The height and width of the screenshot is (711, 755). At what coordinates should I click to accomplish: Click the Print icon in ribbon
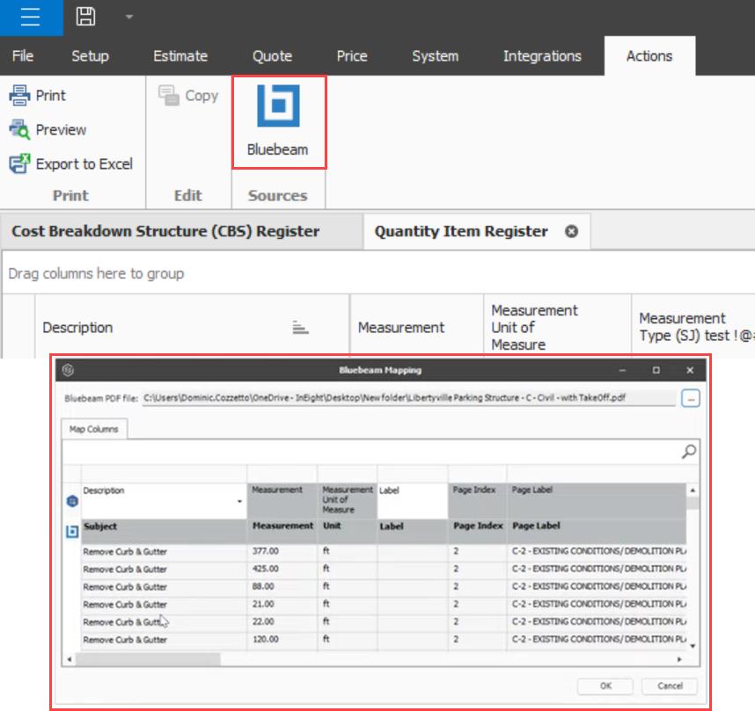coord(19,95)
